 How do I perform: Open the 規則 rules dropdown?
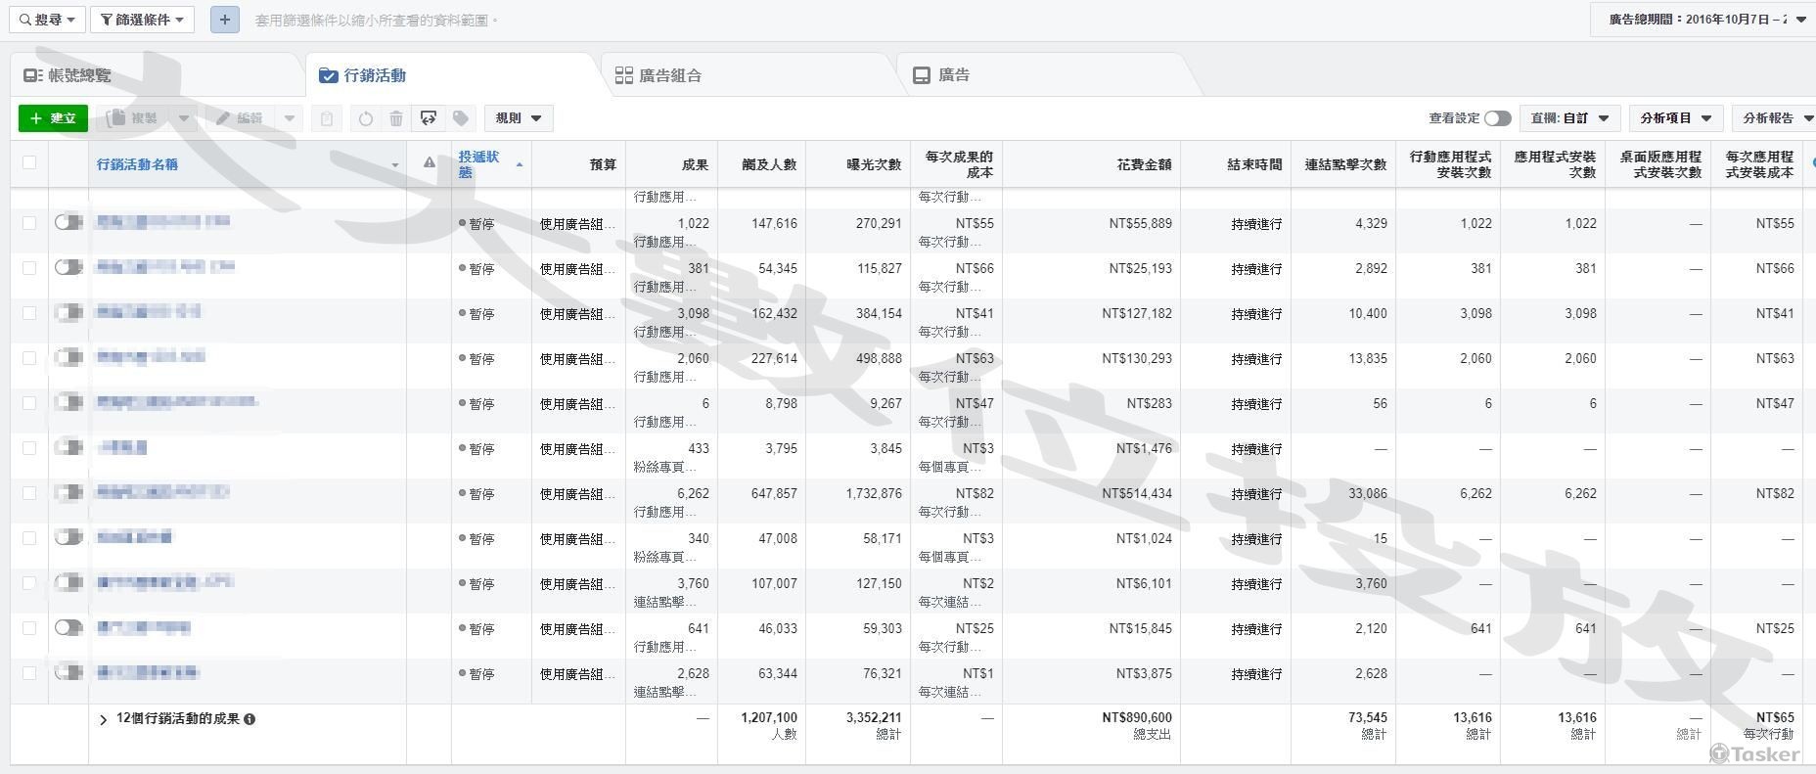[x=518, y=118]
